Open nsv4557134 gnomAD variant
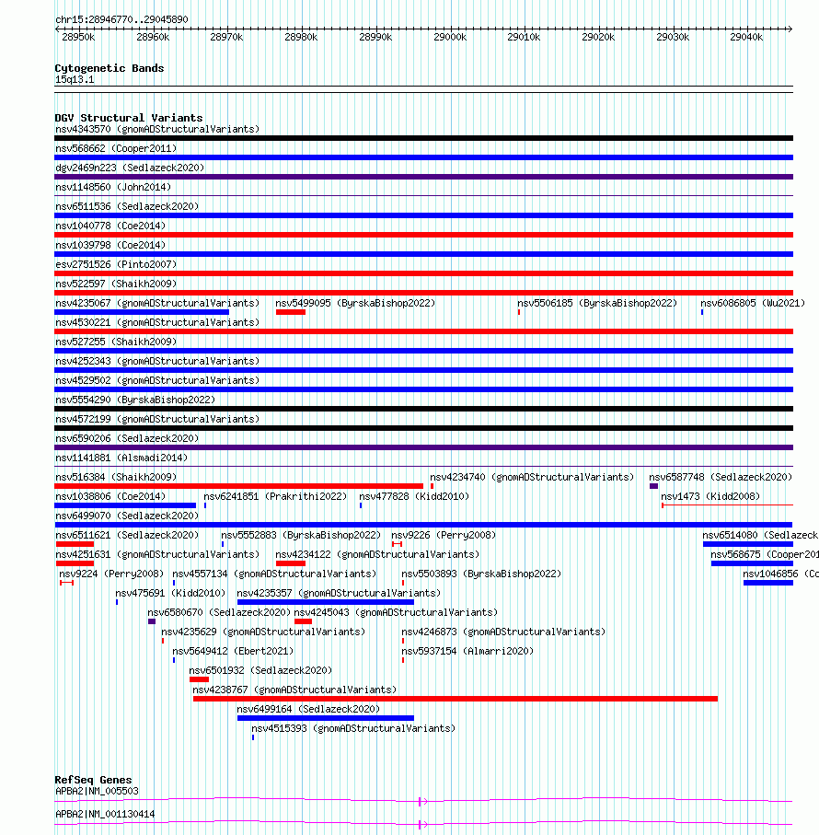This screenshot has width=819, height=835. coord(274,574)
